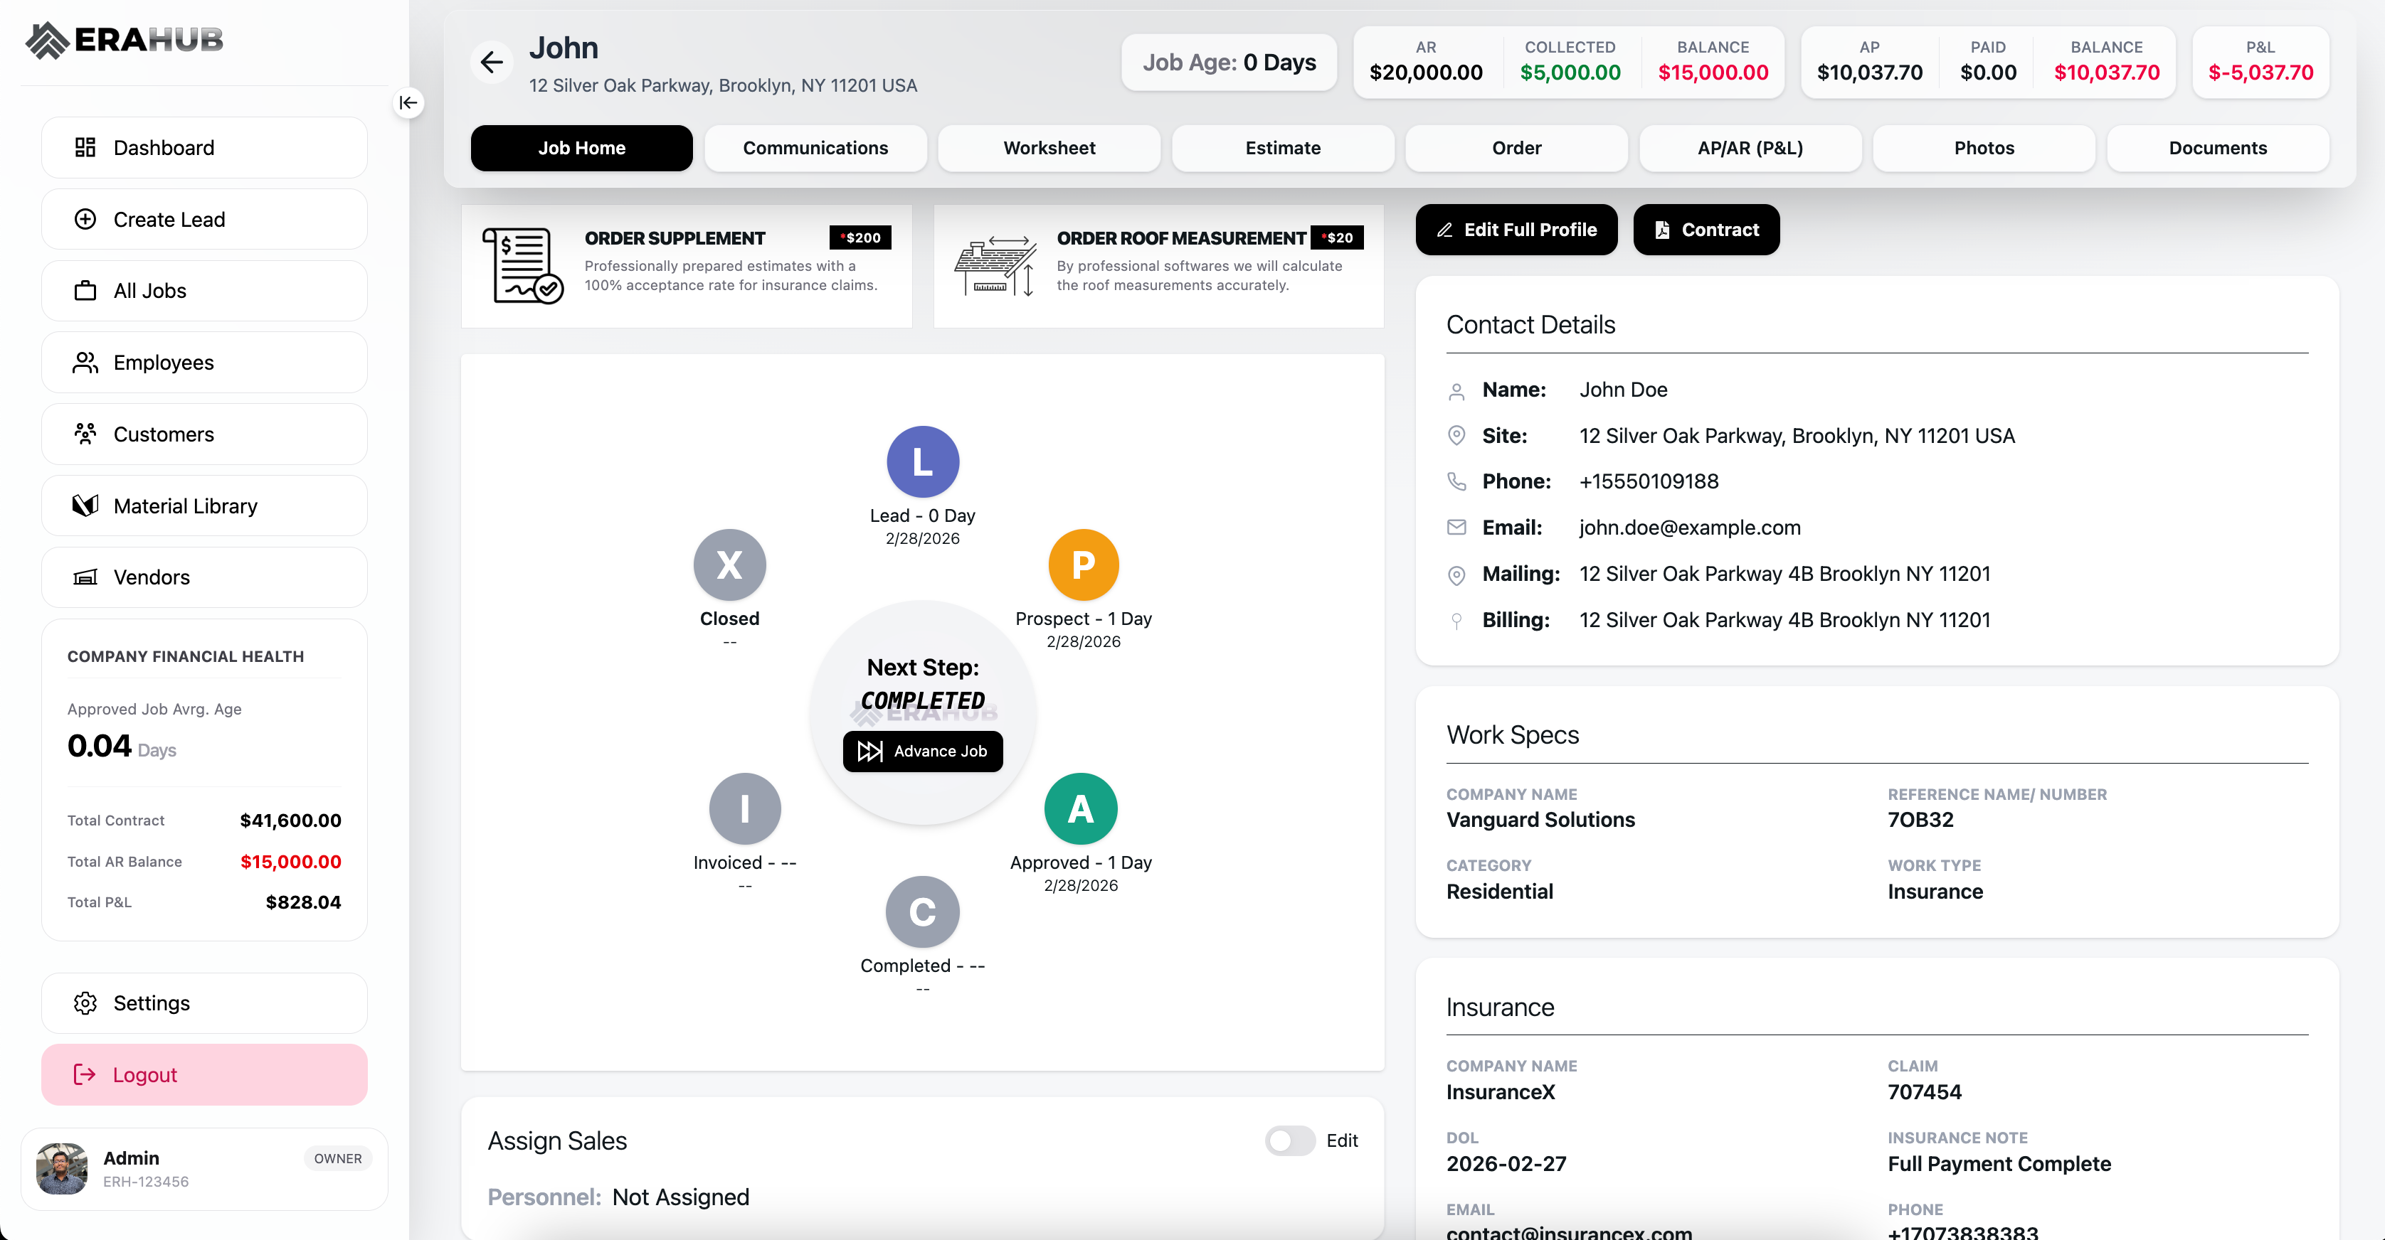The height and width of the screenshot is (1240, 2385).
Task: Open Vendors via the sidebar icon
Action: tap(86, 577)
